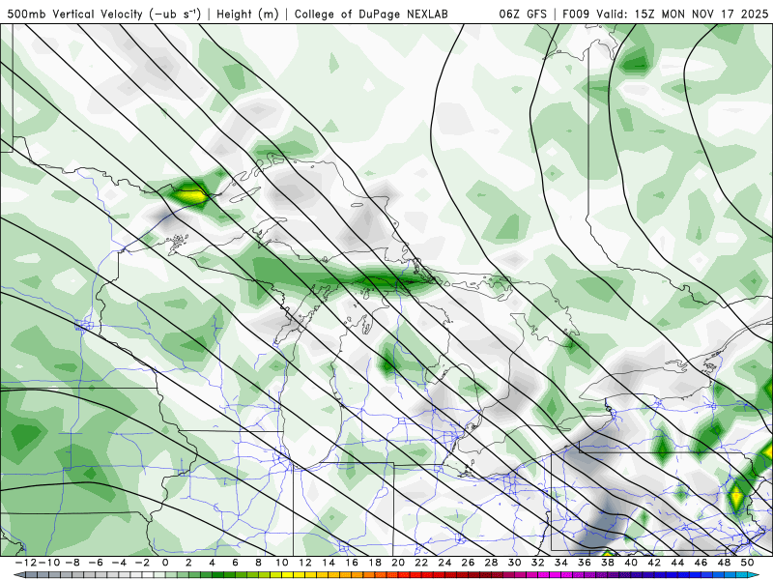
Task: Click the '48' value on the color scale
Action: [724, 563]
